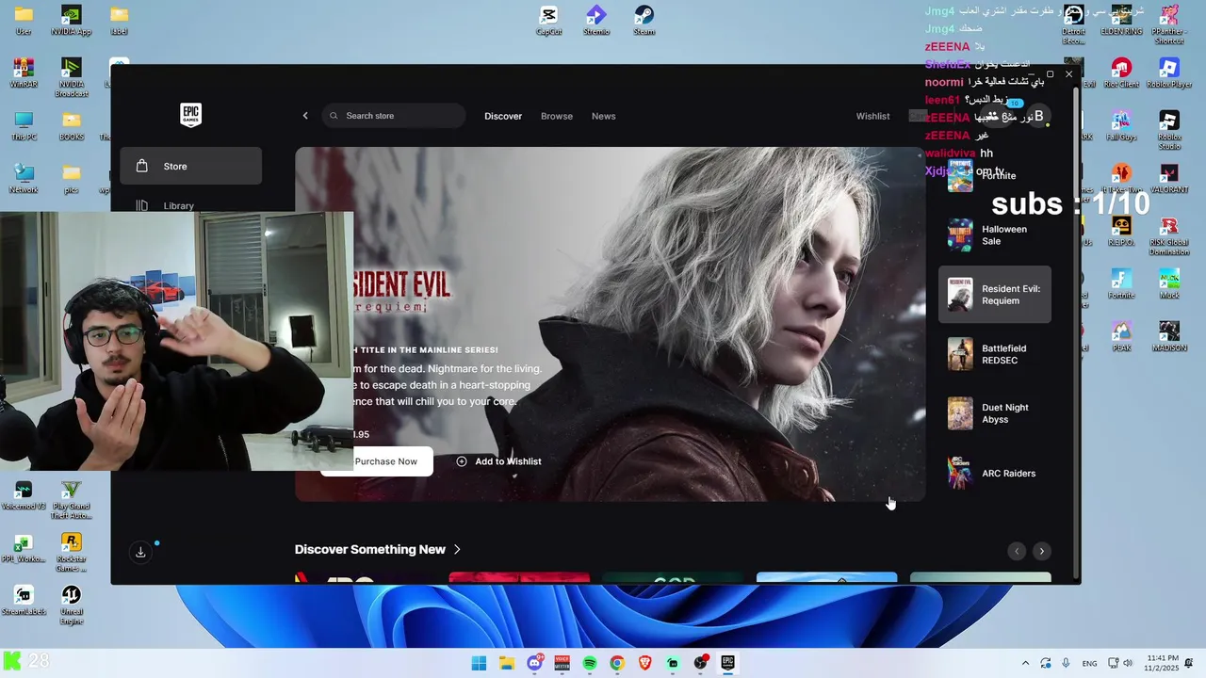Select Duet Night Abyss carousel item

995,413
